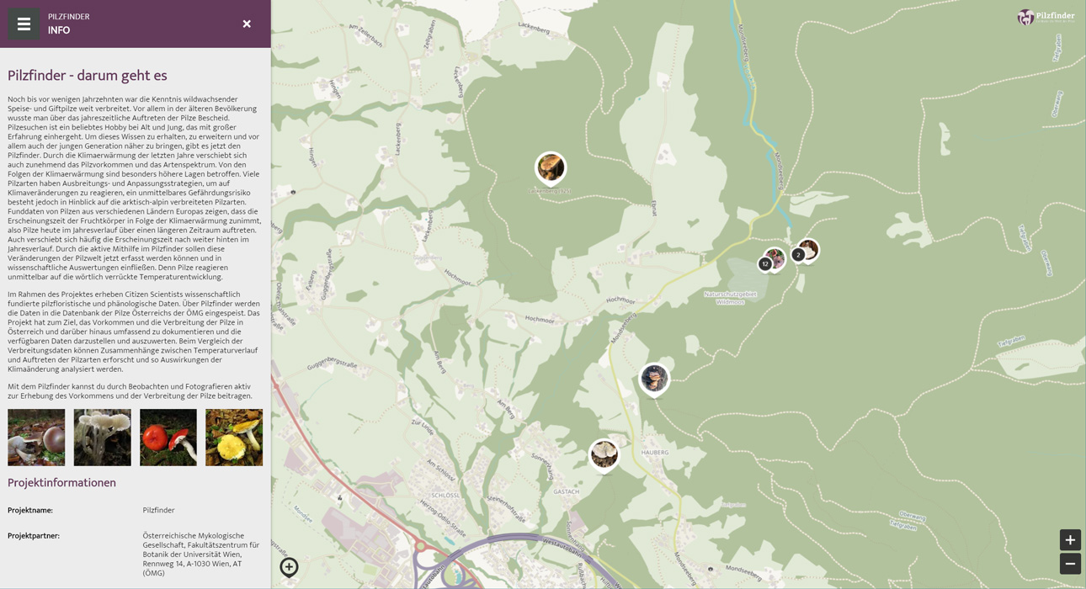The width and height of the screenshot is (1086, 589).
Task: Open the map cluster with 12 sightings
Action: pos(765,264)
